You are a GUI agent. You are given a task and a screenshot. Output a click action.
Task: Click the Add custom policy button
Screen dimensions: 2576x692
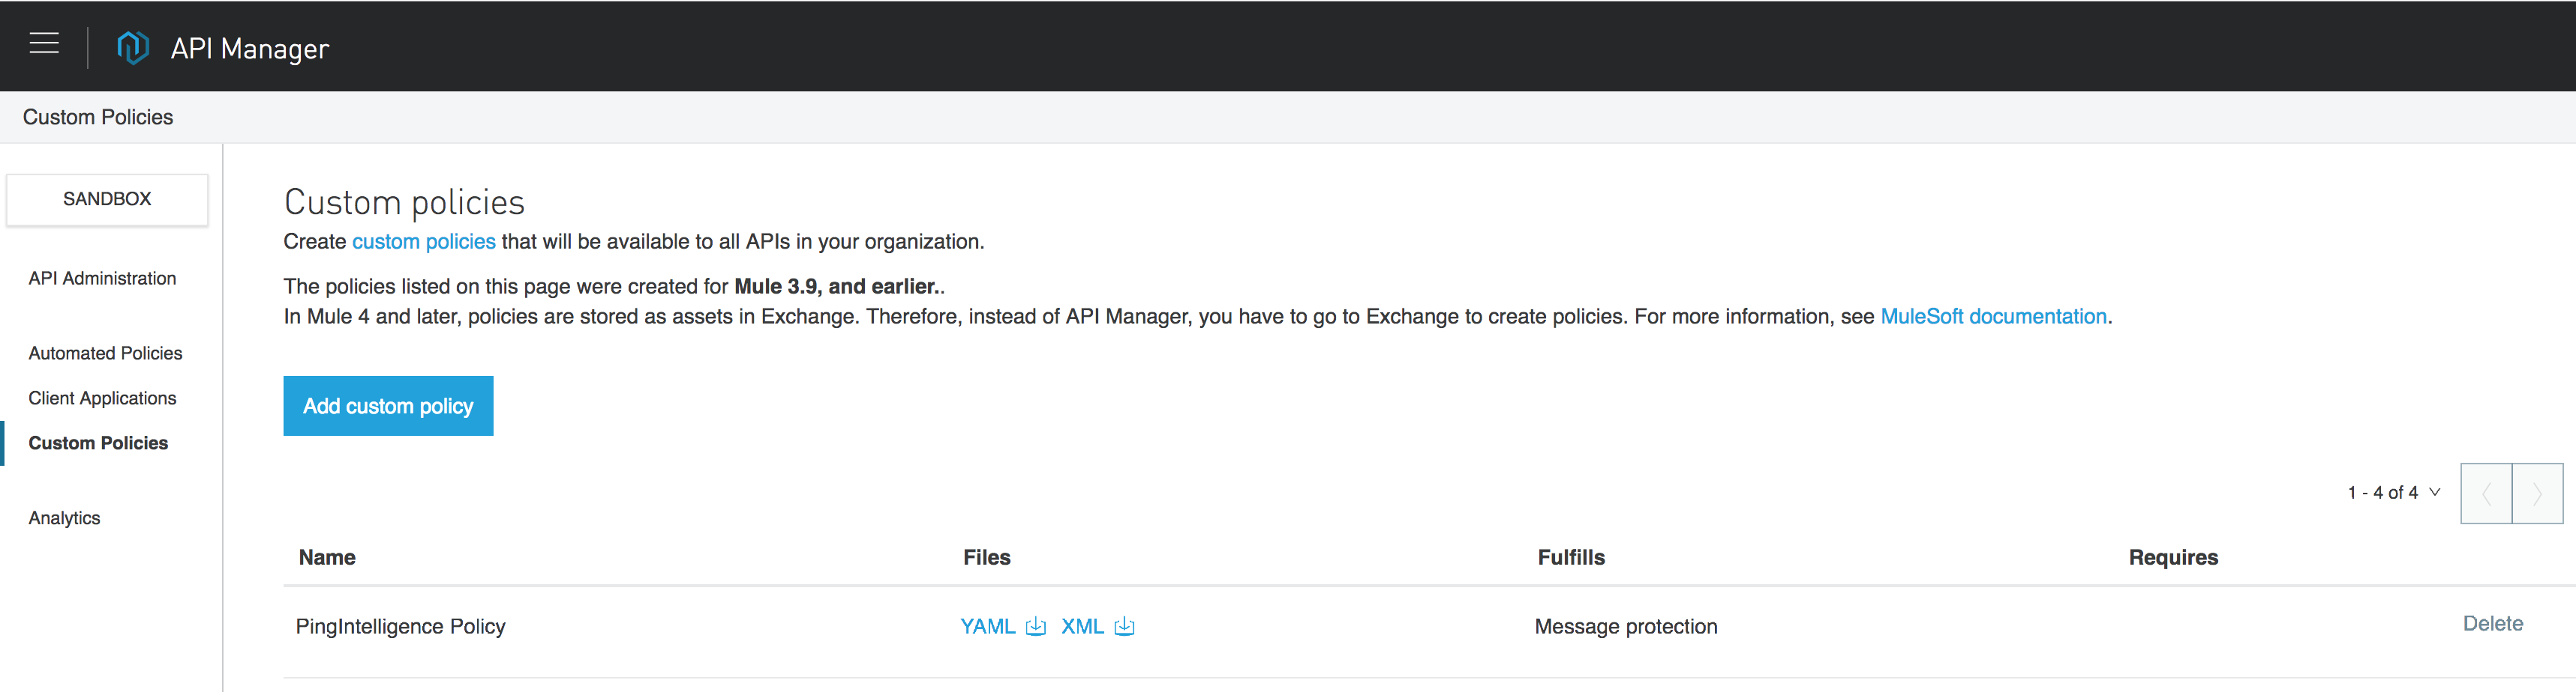pos(388,407)
